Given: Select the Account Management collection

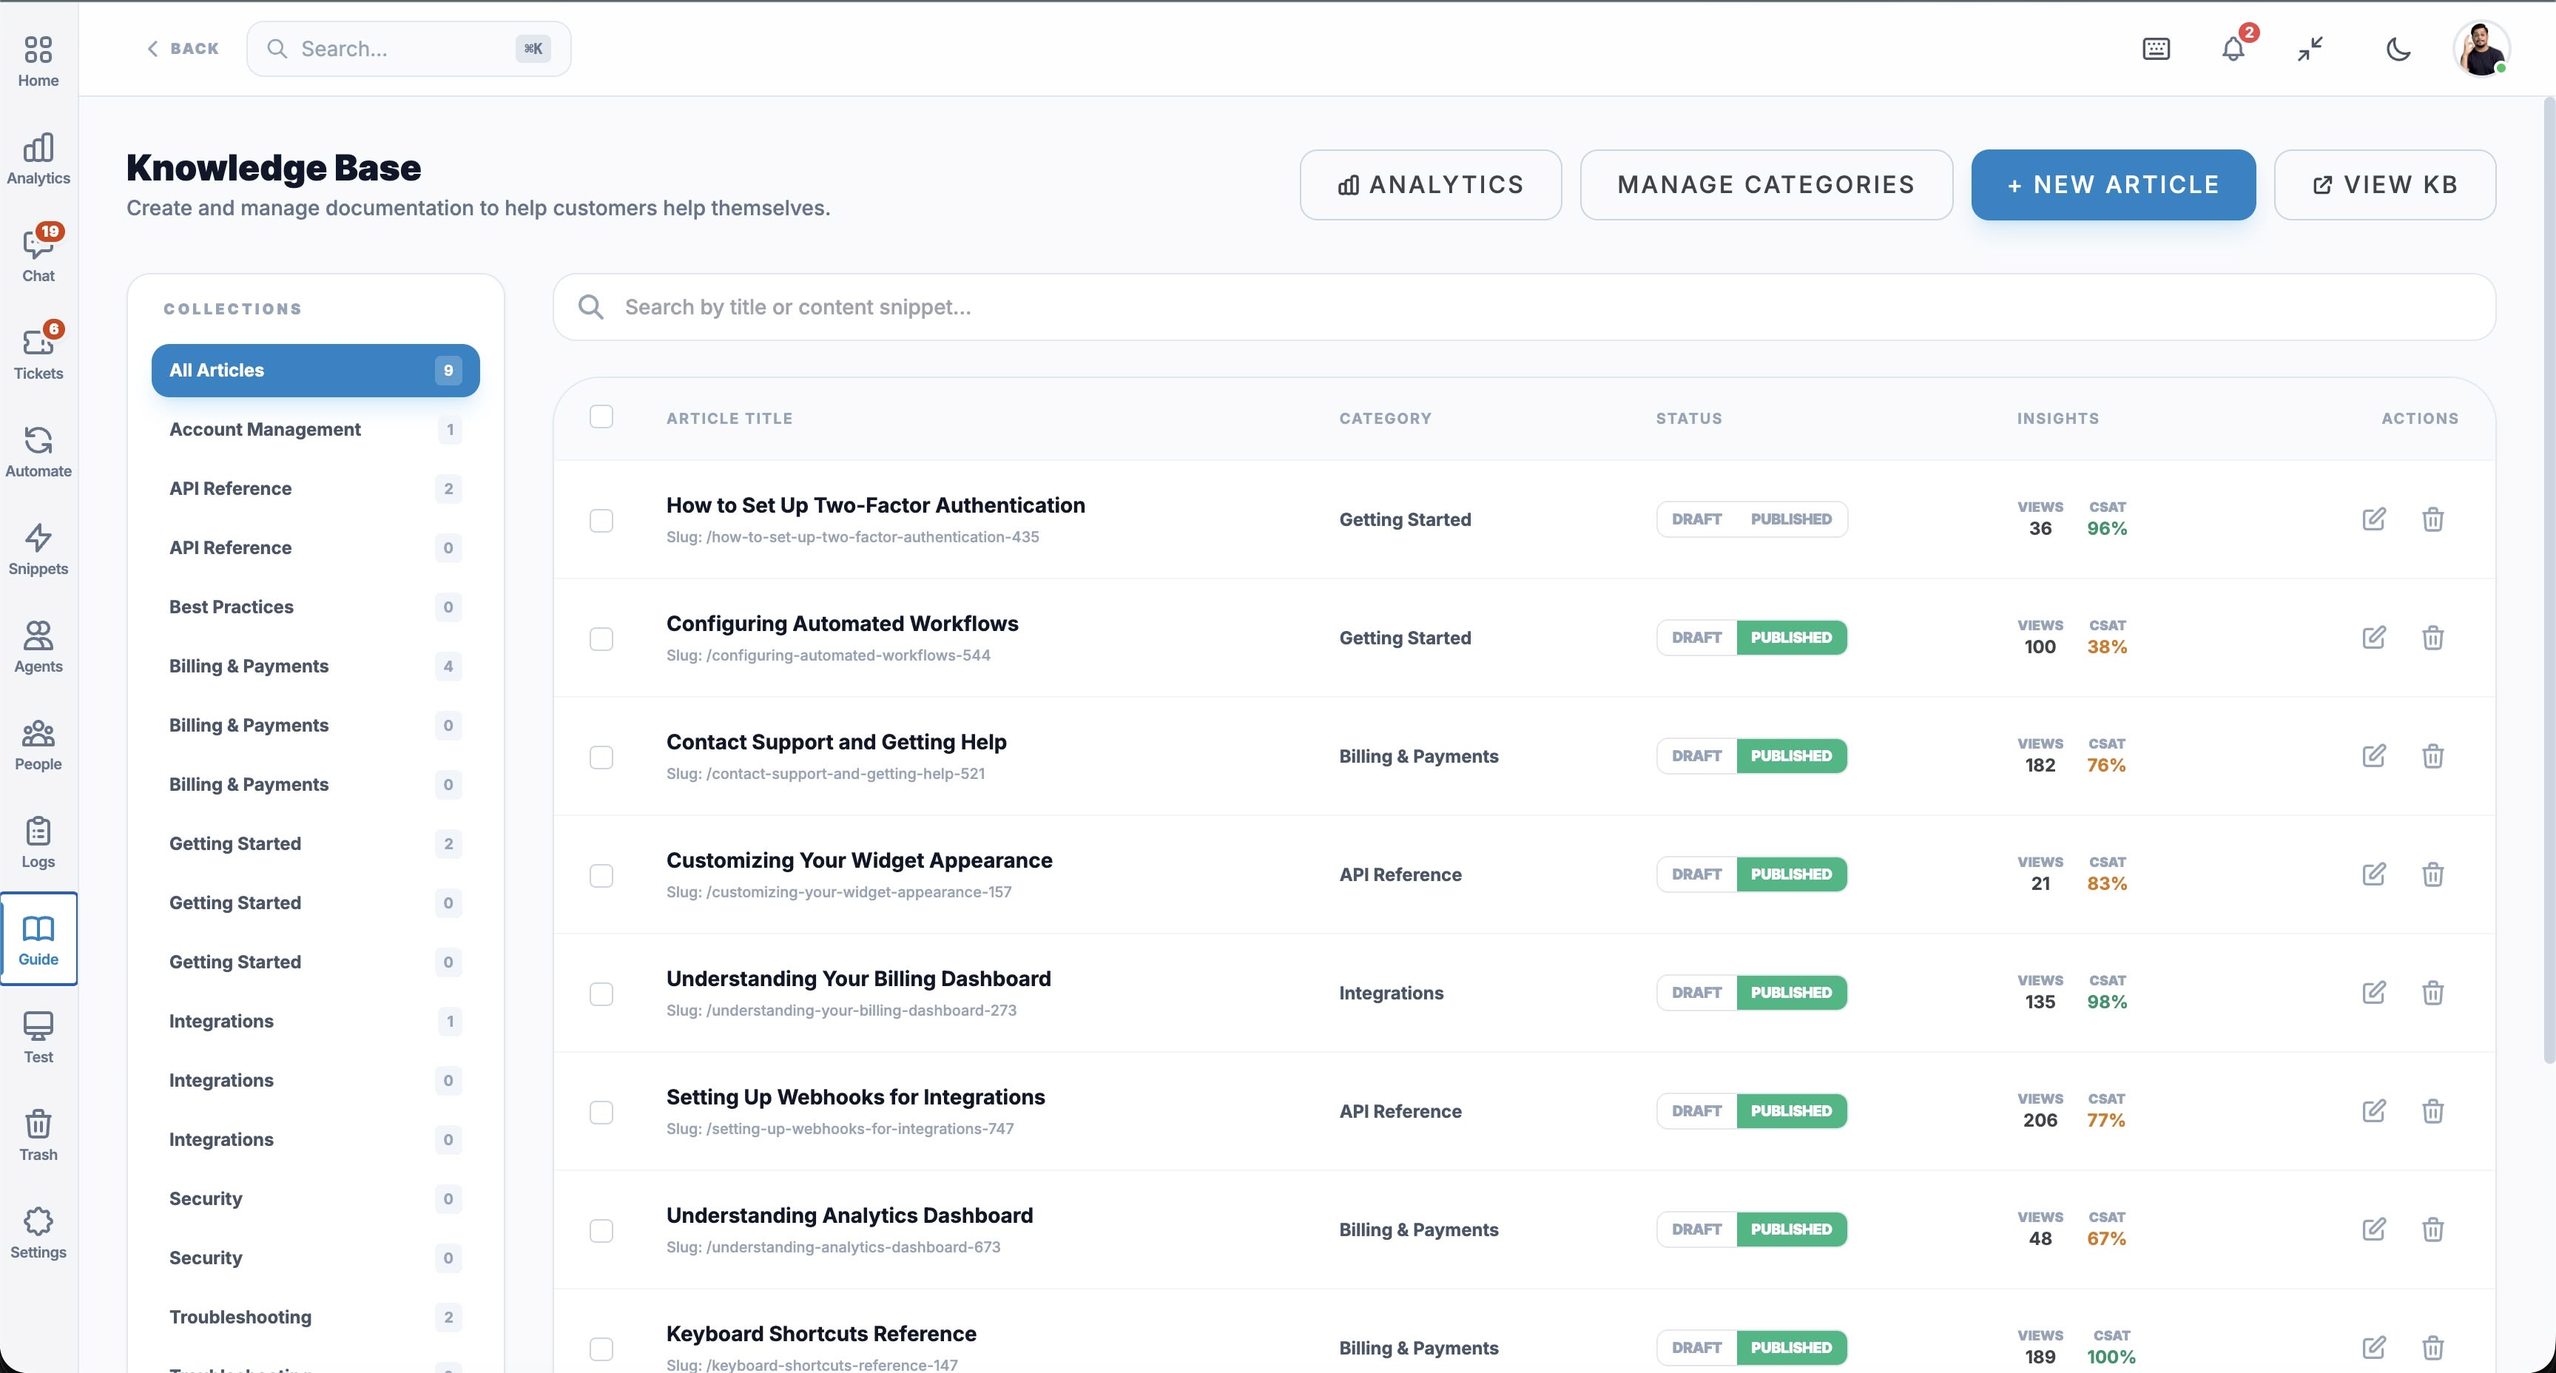Looking at the screenshot, I should [x=316, y=430].
